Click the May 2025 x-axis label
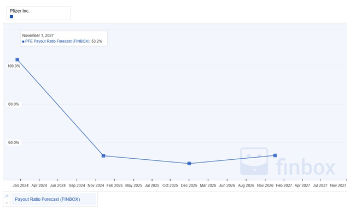 [x=133, y=185]
